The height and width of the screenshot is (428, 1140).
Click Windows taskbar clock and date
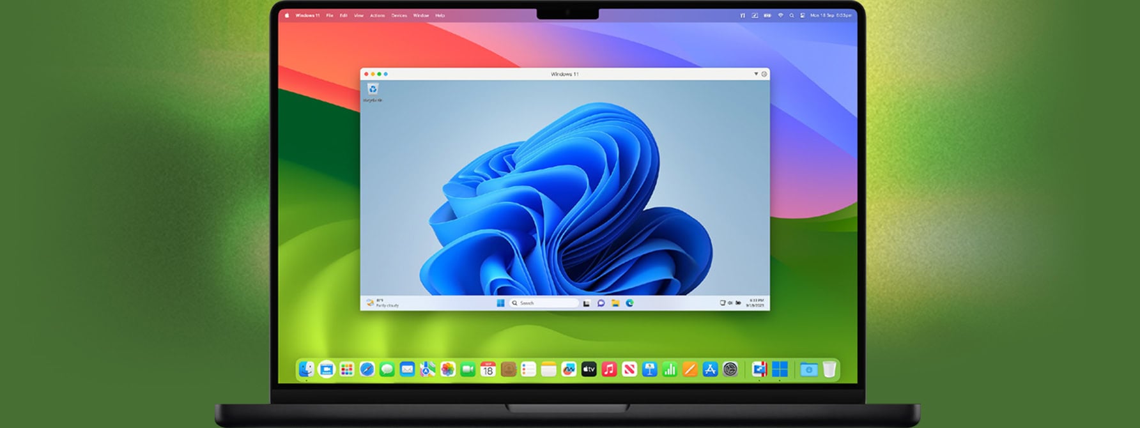click(755, 303)
